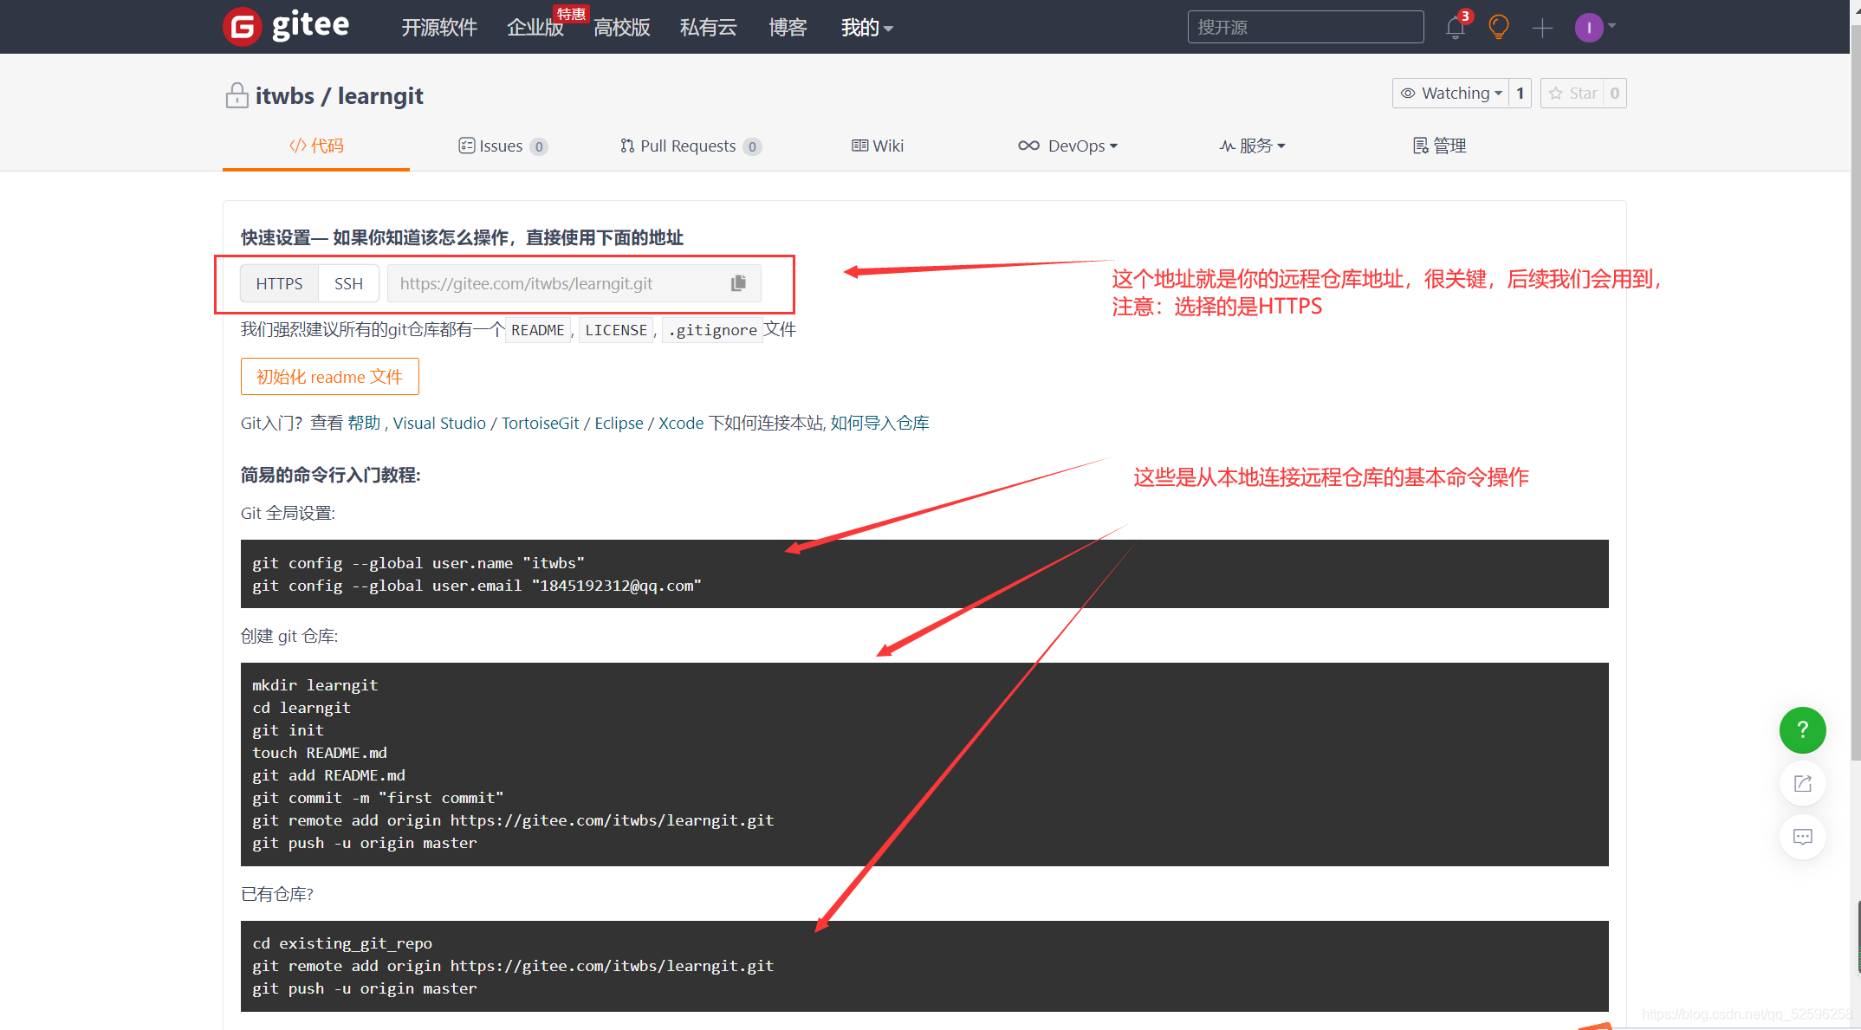This screenshot has height=1030, width=1861.
Task: Click the learngit repository name link
Action: [380, 95]
